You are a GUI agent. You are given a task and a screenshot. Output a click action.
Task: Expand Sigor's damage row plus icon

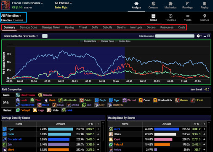click(x=98, y=129)
